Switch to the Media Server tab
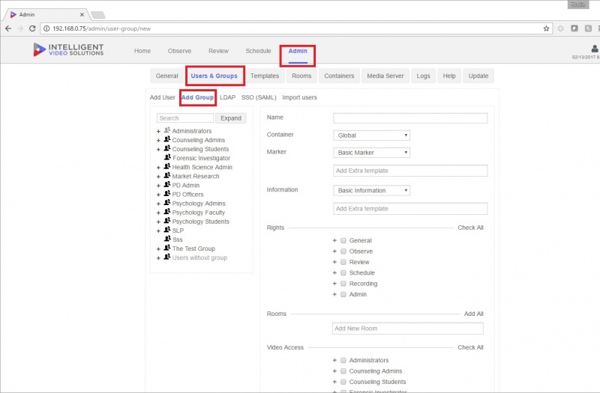The height and width of the screenshot is (393, 600). [x=385, y=76]
